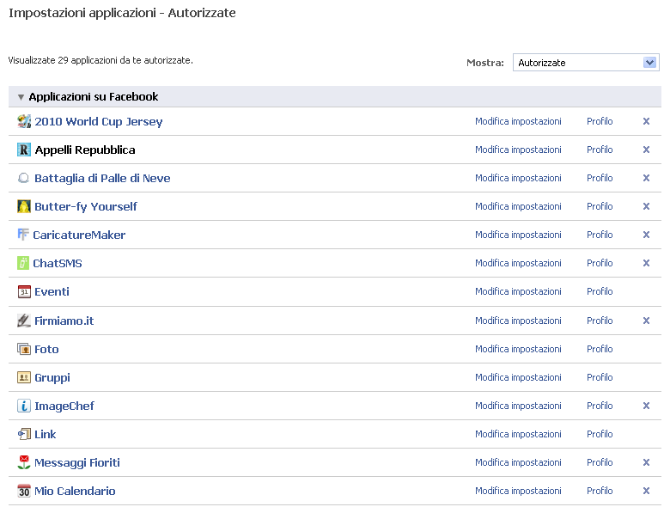Click the 'Impostazioni applicazioni - Autorizzate' heading
The height and width of the screenshot is (507, 664).
point(122,13)
